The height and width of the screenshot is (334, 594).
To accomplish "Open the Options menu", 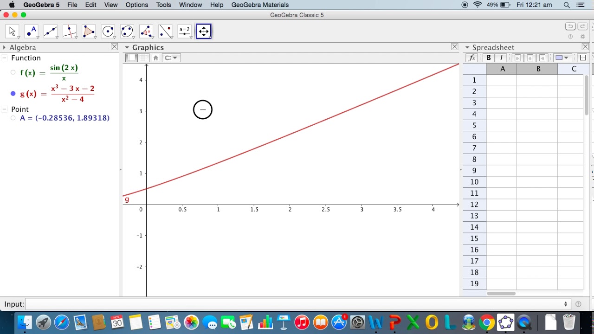I will point(137,5).
